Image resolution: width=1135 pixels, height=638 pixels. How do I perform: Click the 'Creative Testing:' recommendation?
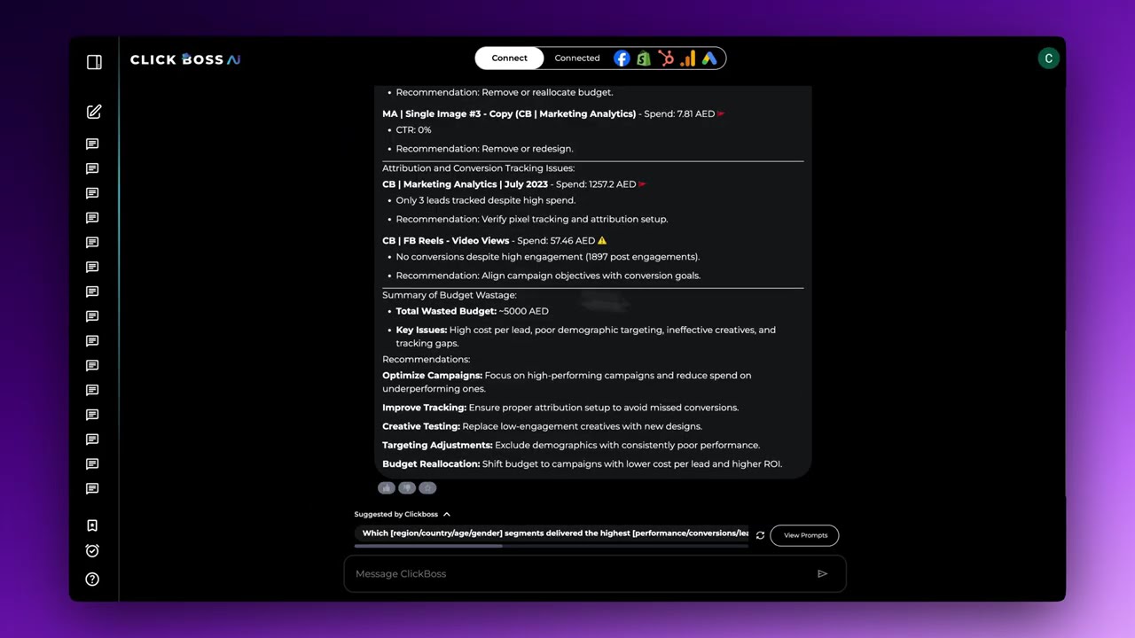542,426
